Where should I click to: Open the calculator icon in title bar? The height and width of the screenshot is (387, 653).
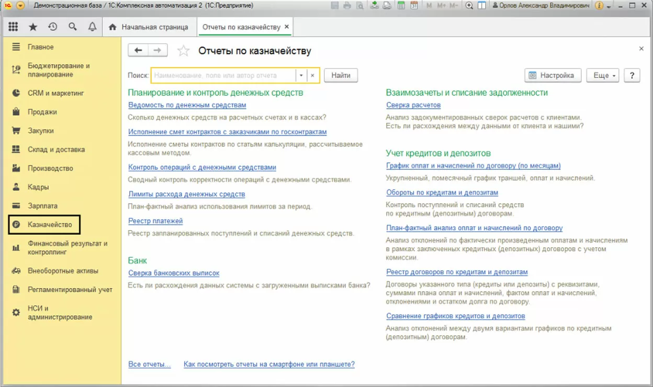(x=401, y=6)
